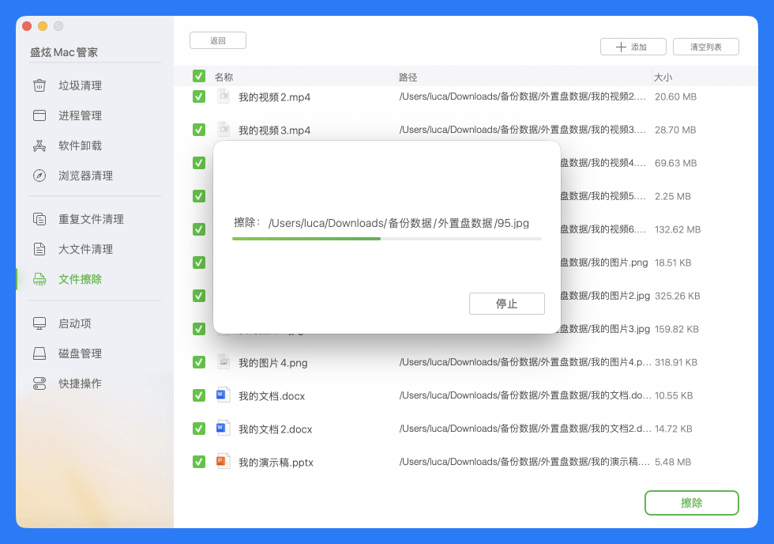
Task: Select the 我的文档.docx file thumbnail icon
Action: point(224,395)
